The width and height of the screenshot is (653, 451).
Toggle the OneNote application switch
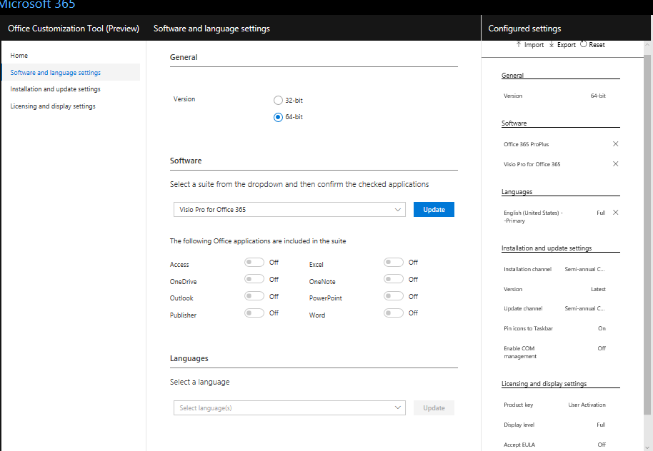pos(394,279)
